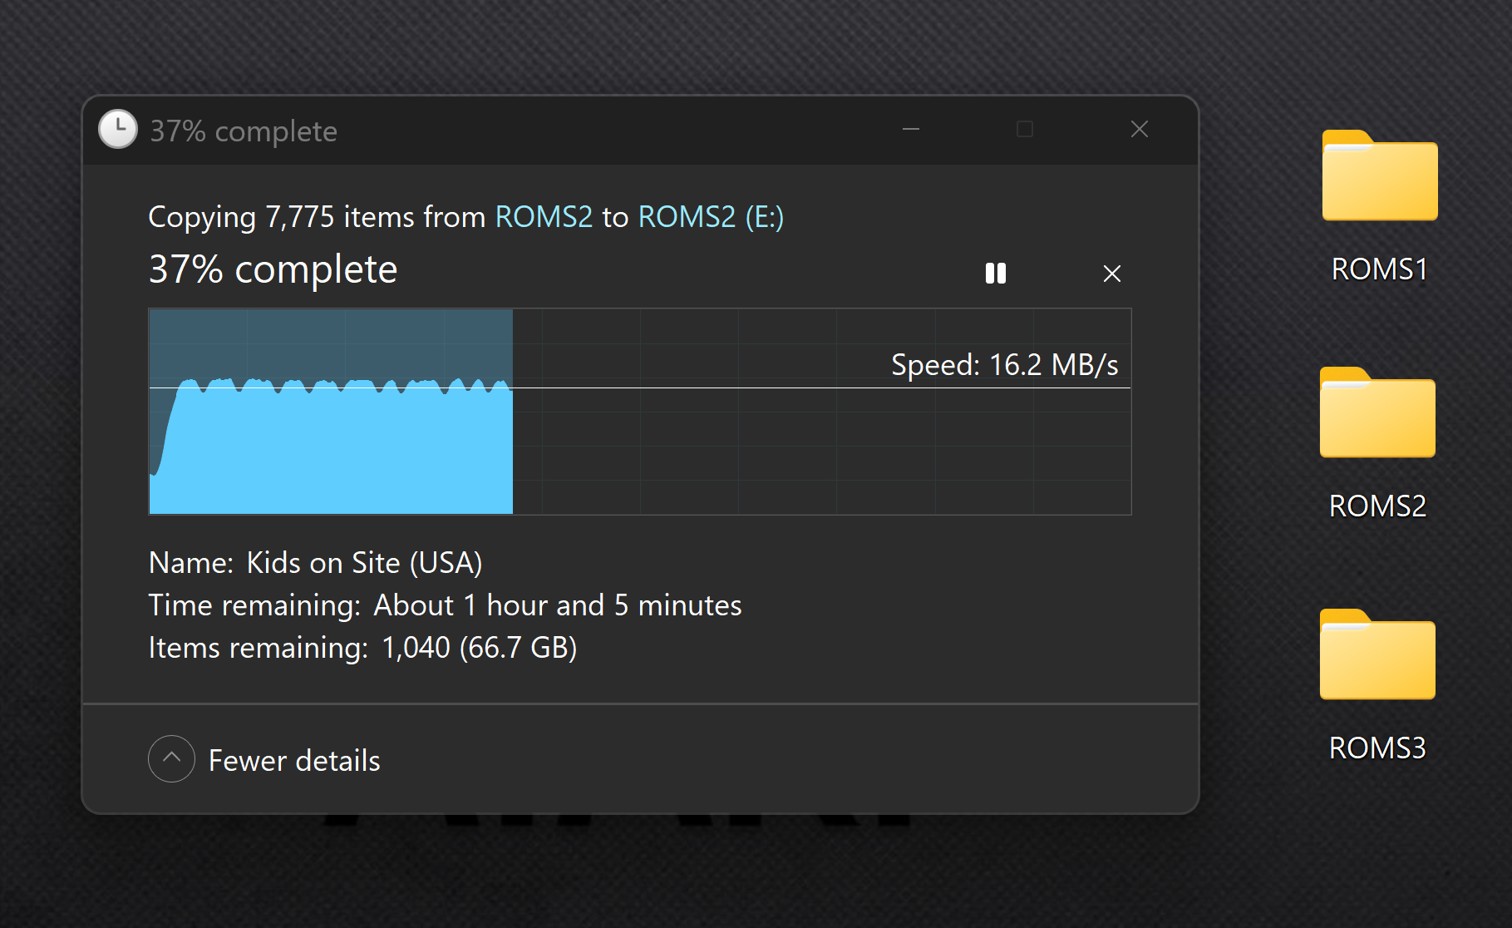Select the ROMS3 desktop folder icon
This screenshot has width=1512, height=928.
click(1377, 655)
